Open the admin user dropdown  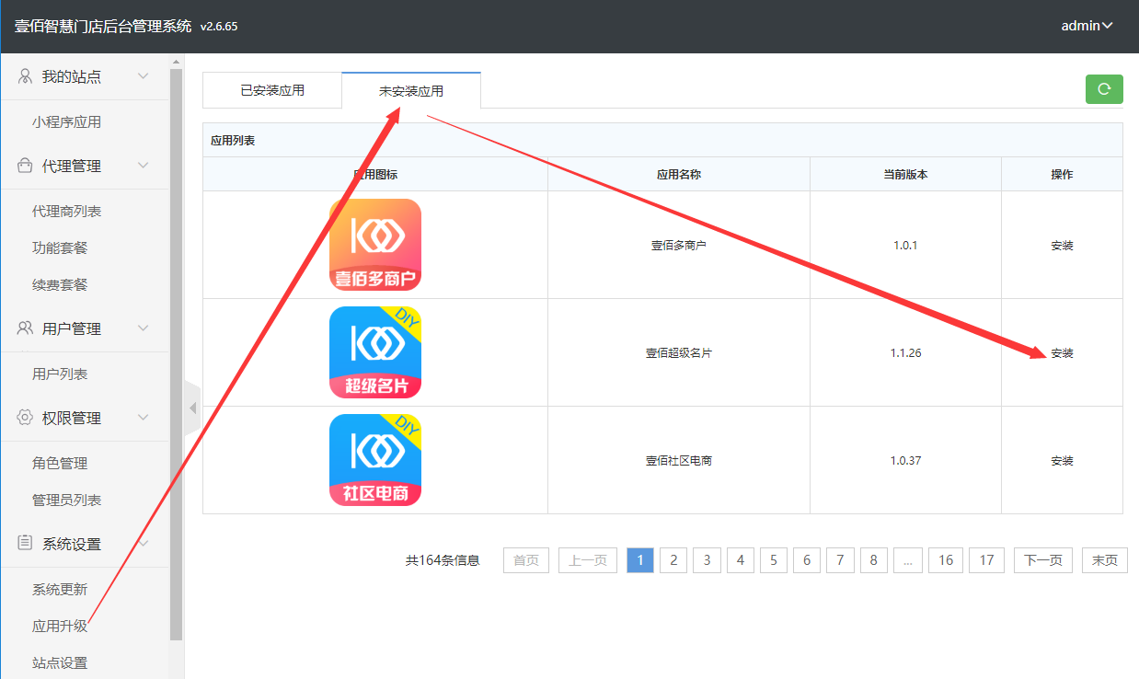pyautogui.click(x=1087, y=26)
